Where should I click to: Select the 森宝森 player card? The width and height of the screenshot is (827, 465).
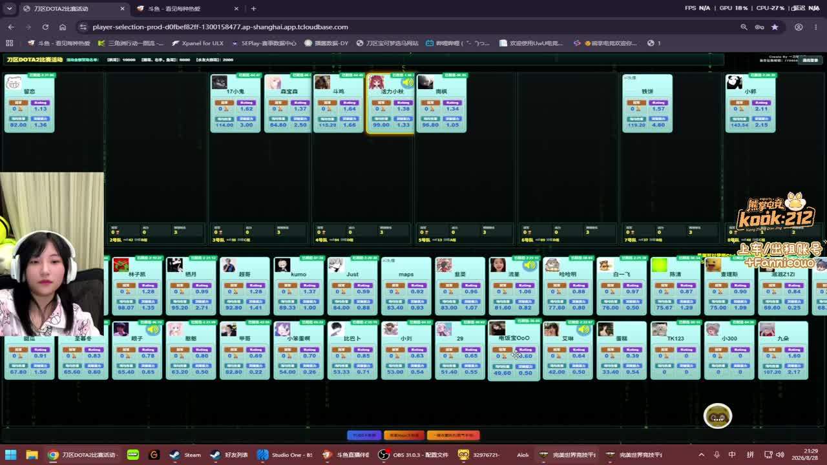287,103
